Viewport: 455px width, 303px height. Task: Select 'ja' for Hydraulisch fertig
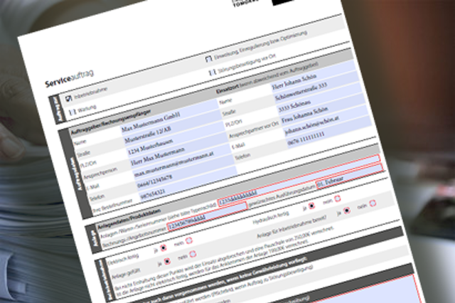(311, 206)
